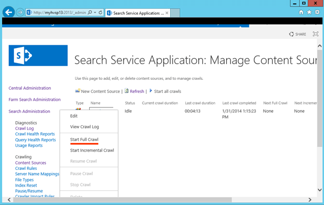Click the browser Home icon
The image size is (324, 205).
301,12
